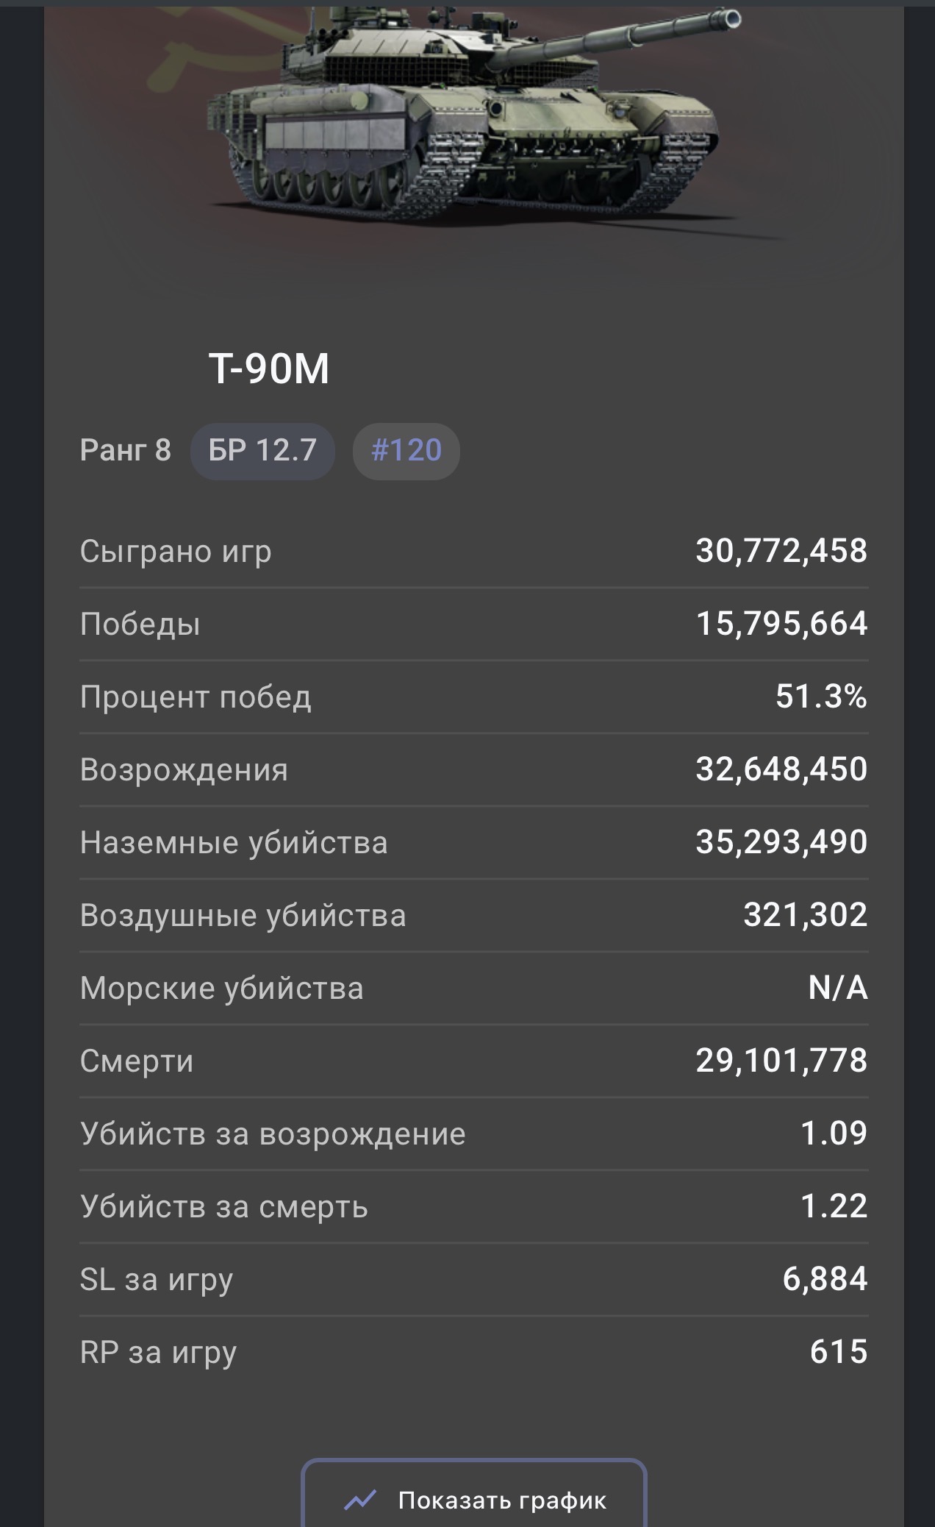This screenshot has height=1527, width=935.
Task: Select the БР 12.7 badge
Action: [262, 450]
